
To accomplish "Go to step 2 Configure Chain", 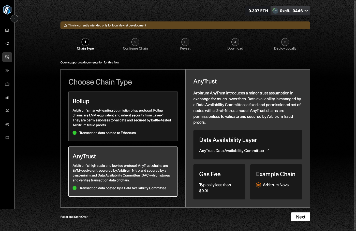I will coord(135,44).
